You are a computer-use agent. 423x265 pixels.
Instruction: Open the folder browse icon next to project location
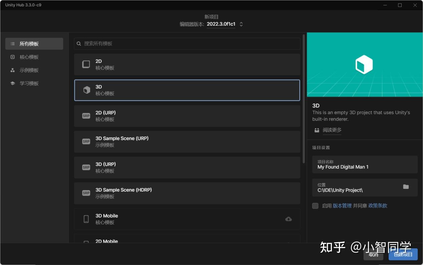click(x=406, y=187)
